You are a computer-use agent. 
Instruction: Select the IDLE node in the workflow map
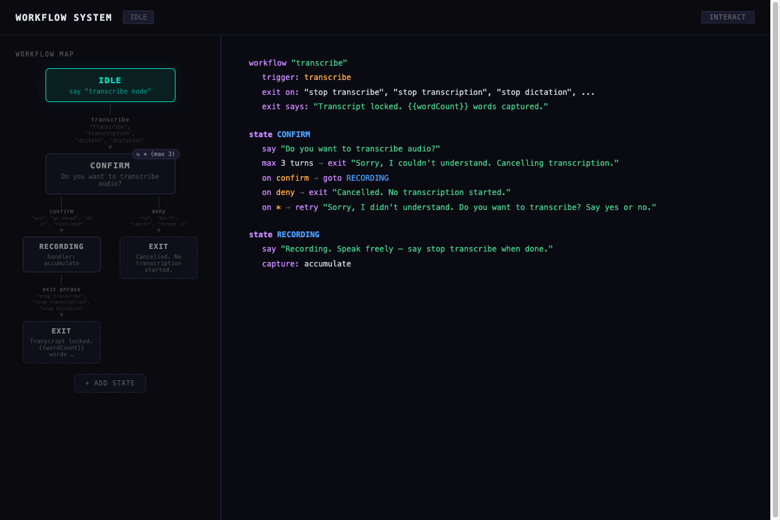[x=110, y=85]
